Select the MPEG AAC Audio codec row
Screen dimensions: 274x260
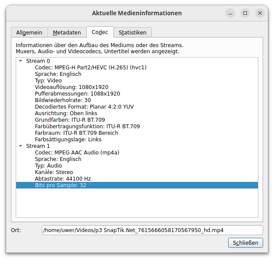coord(77,153)
